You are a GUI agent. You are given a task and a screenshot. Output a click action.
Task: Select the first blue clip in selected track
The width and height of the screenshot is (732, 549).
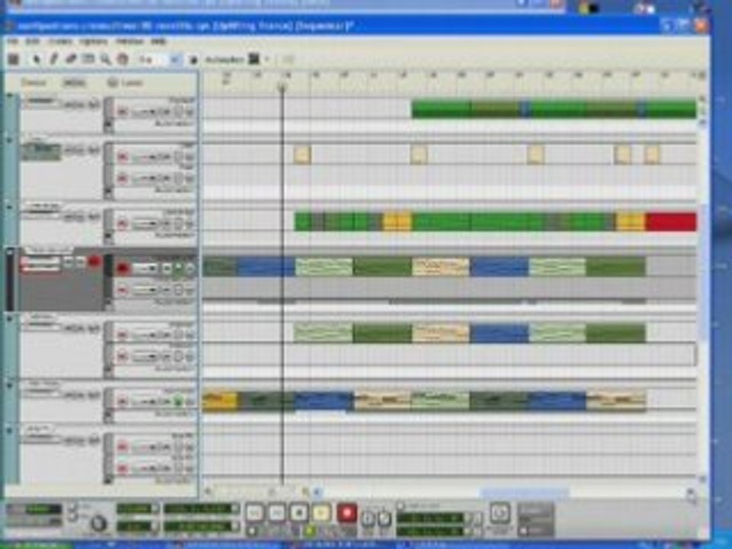coord(265,267)
